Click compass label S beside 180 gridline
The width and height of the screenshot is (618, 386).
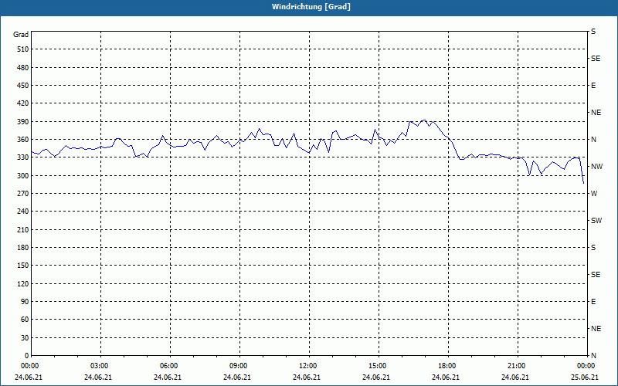tap(593, 248)
